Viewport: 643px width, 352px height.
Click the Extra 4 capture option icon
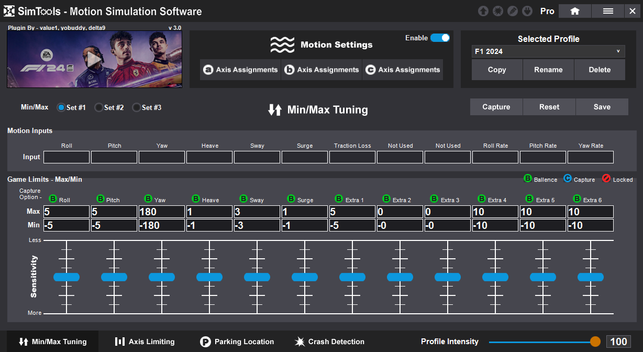(482, 199)
